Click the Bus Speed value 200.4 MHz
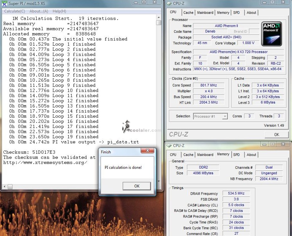 pyautogui.click(x=208, y=97)
